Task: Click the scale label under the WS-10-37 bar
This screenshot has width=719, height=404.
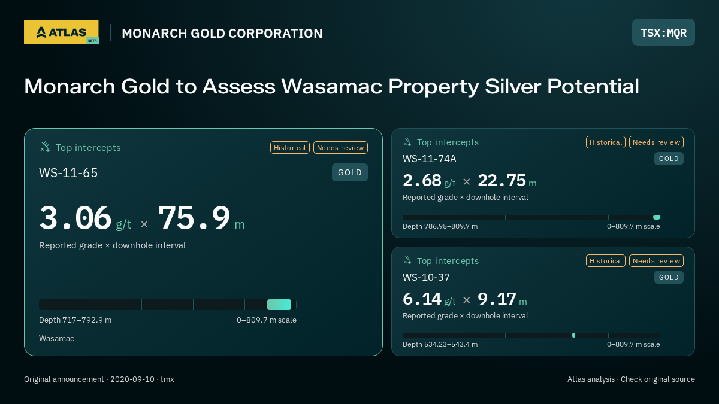Action: pos(633,344)
